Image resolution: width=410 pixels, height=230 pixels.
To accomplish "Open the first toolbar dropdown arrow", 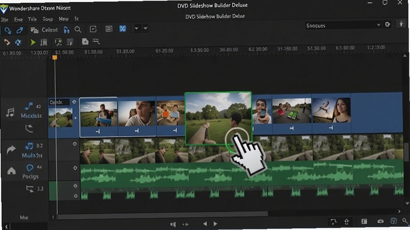I will click(x=136, y=28).
